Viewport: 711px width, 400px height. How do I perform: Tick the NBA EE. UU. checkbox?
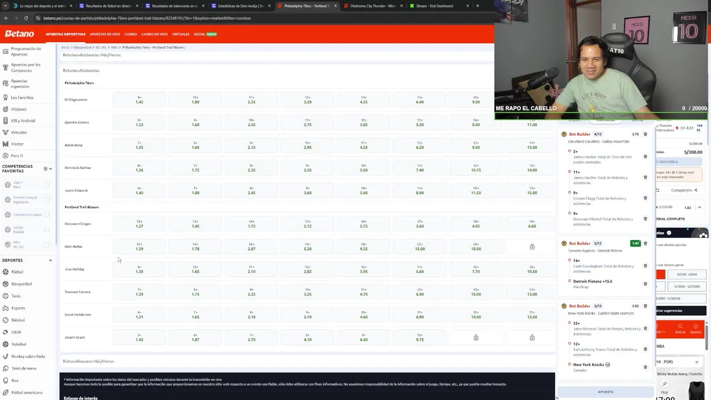pos(47,244)
